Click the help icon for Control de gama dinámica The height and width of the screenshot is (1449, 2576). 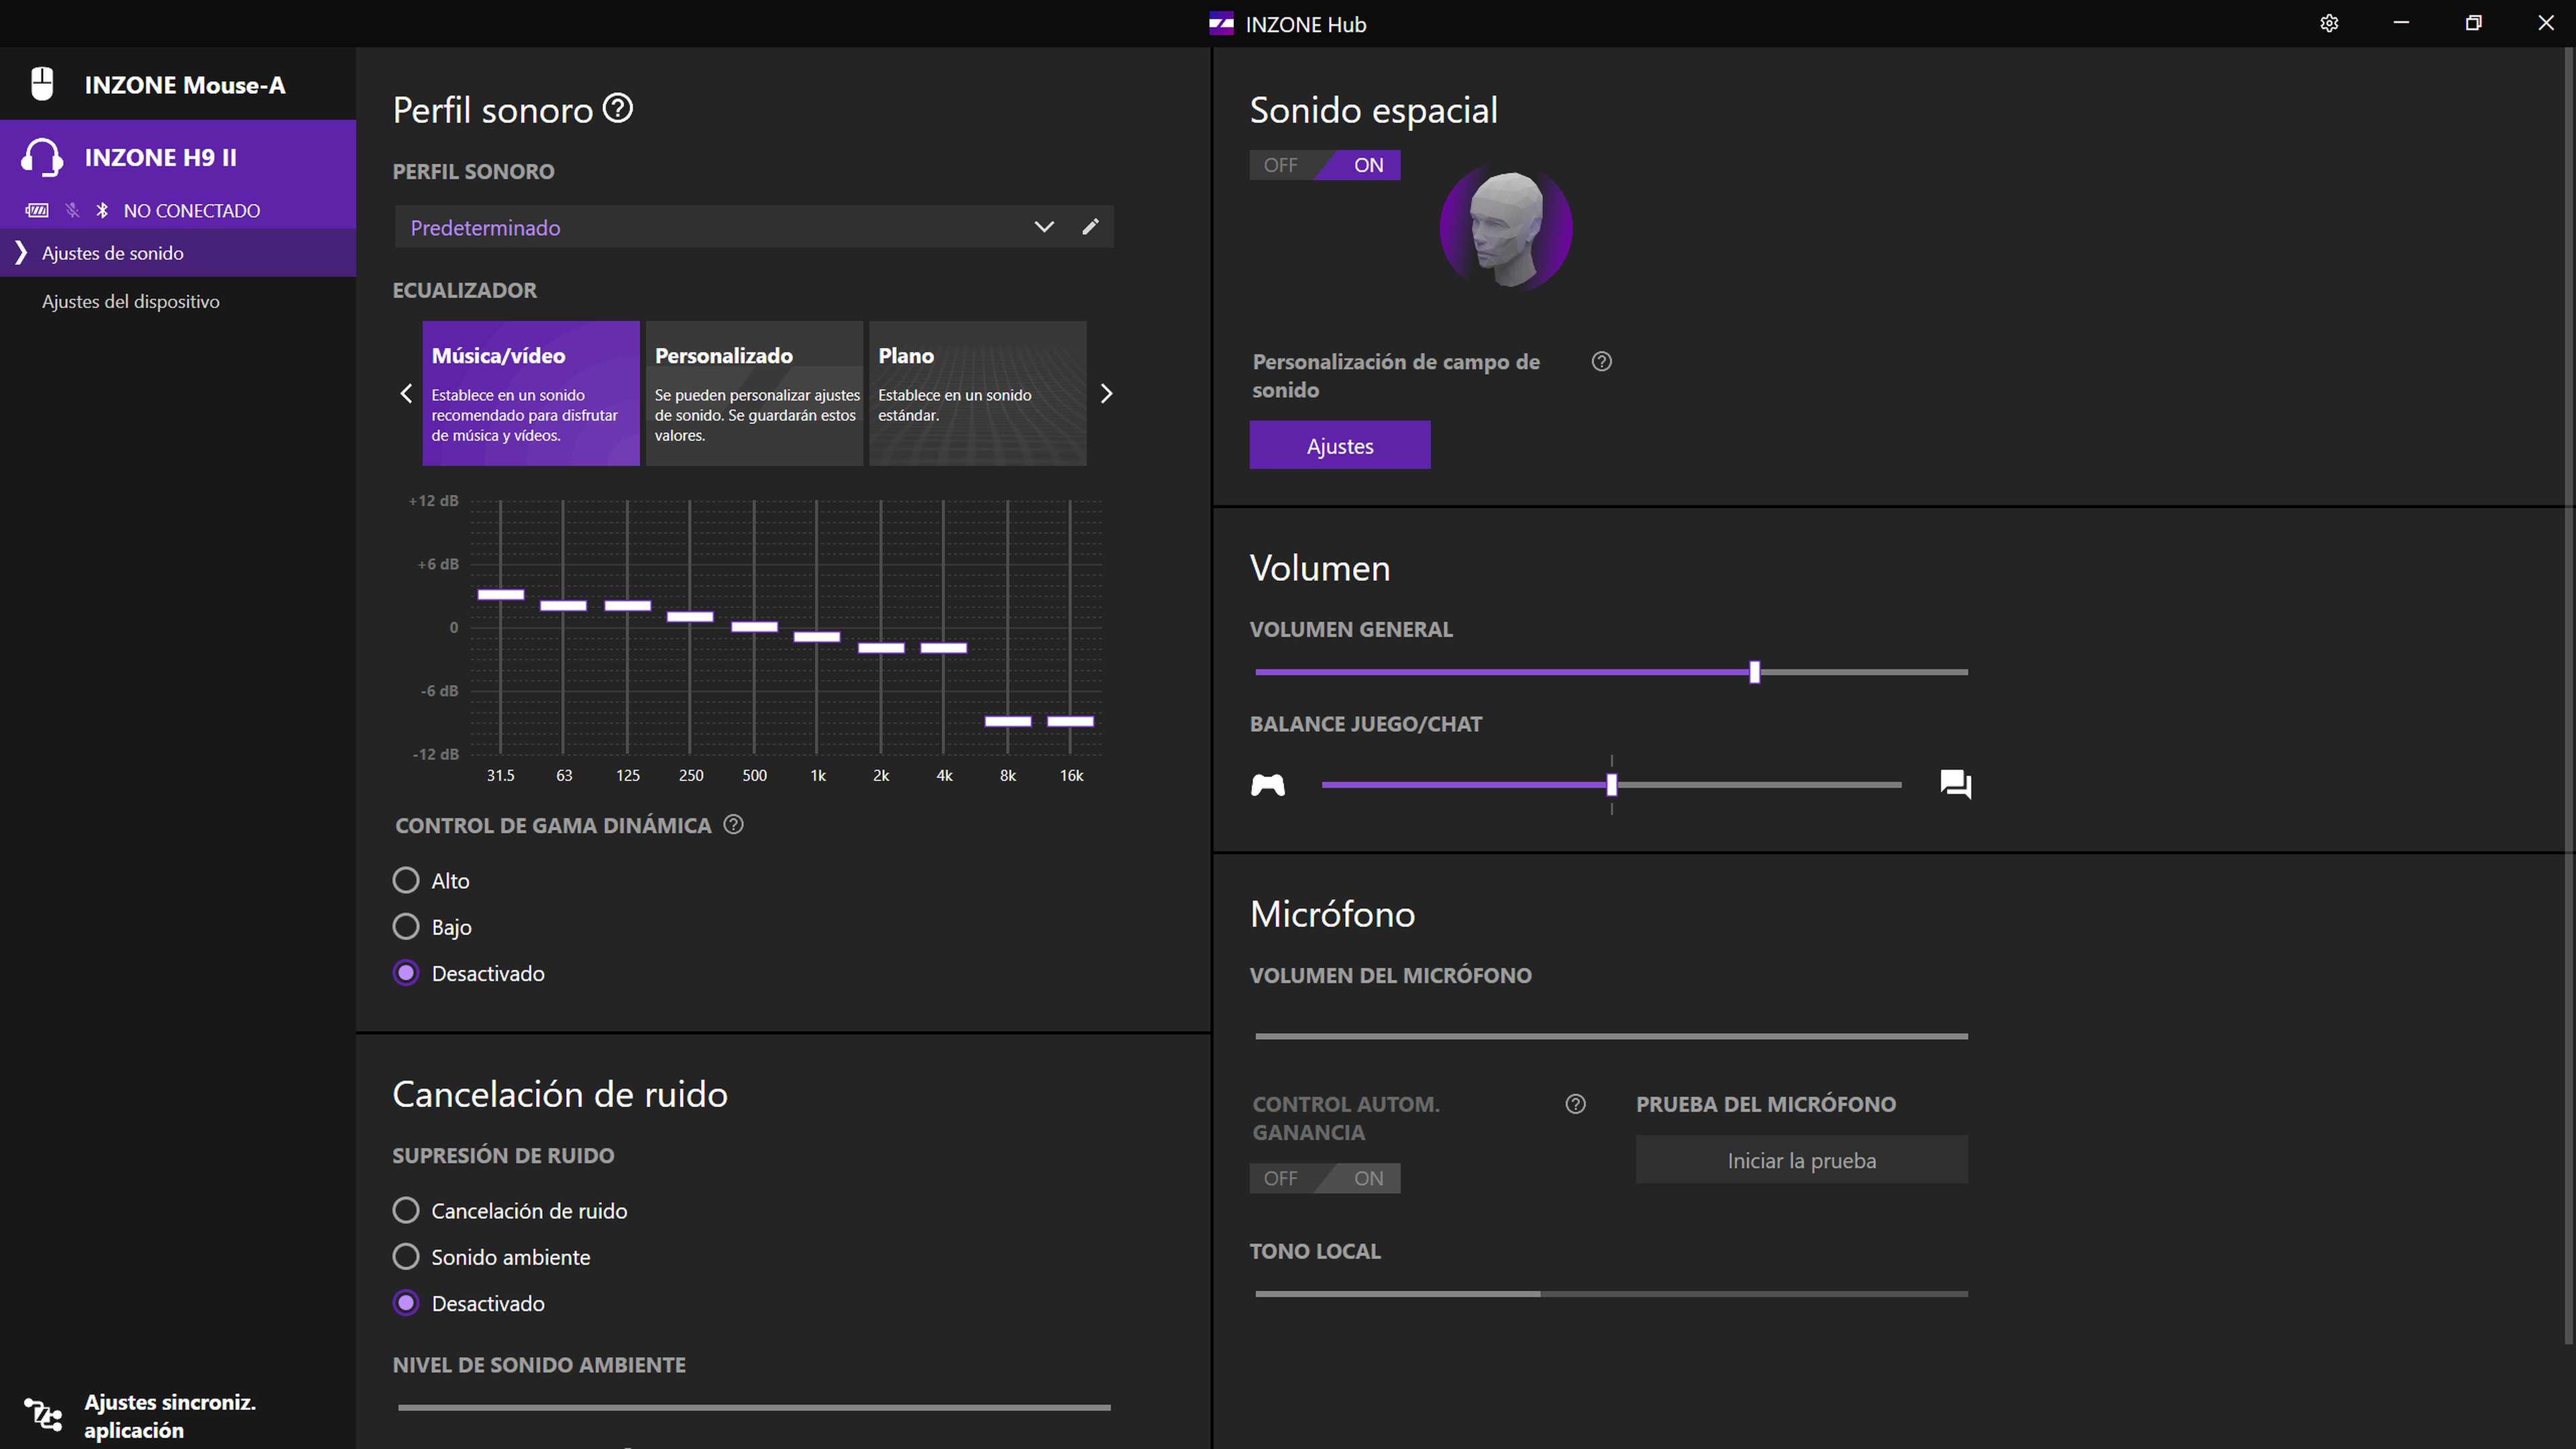coord(733,824)
